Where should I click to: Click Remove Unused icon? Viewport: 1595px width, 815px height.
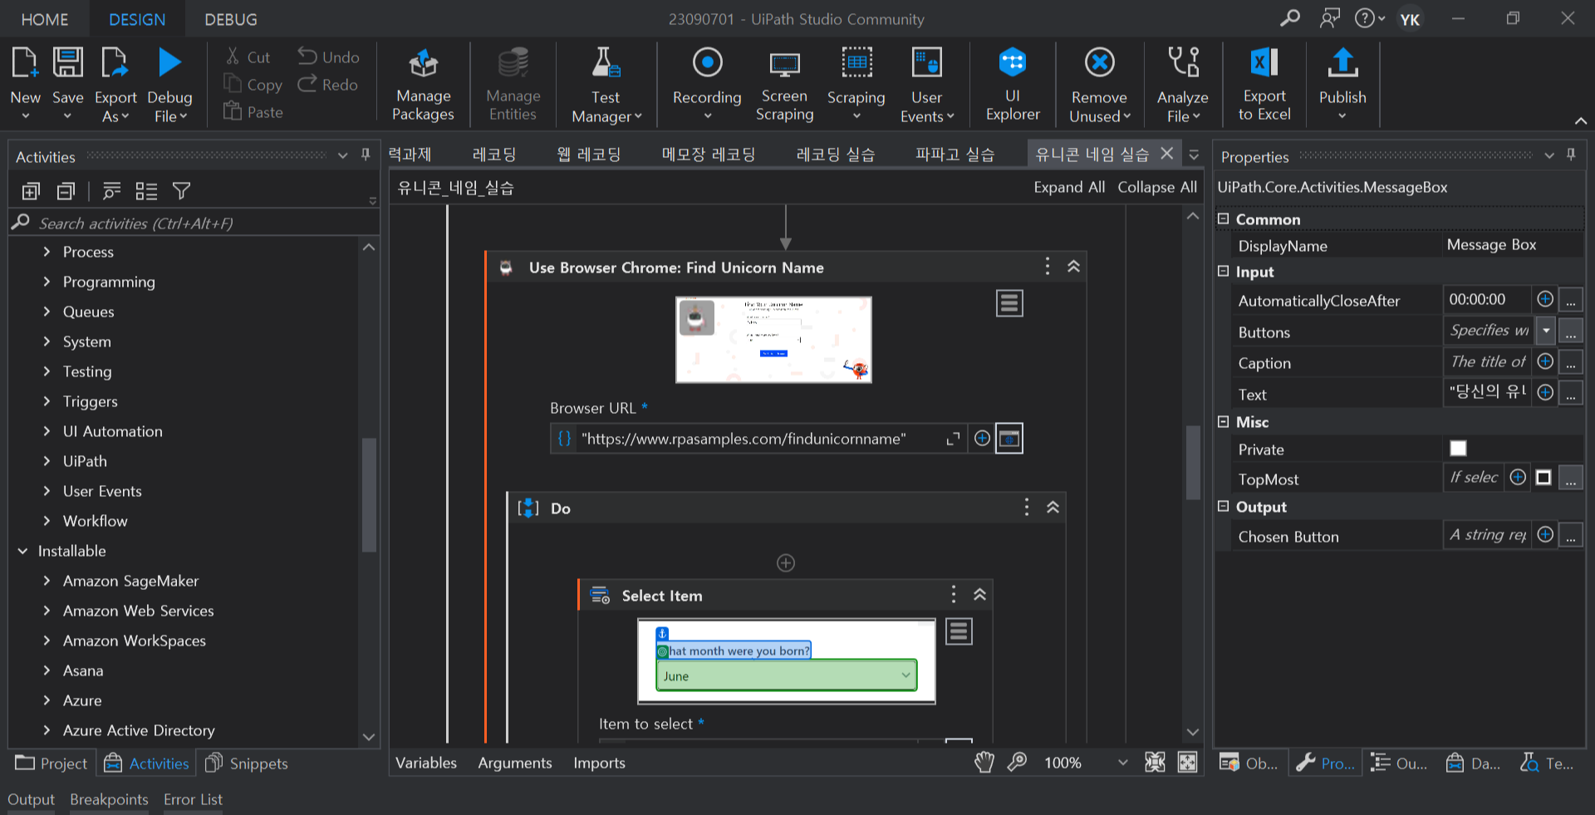pyautogui.click(x=1099, y=63)
